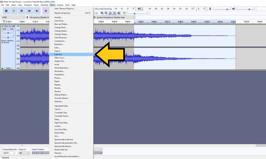This screenshot has width=266, height=159.
Task: Click the Redo arrow icon
Action: [96, 13]
